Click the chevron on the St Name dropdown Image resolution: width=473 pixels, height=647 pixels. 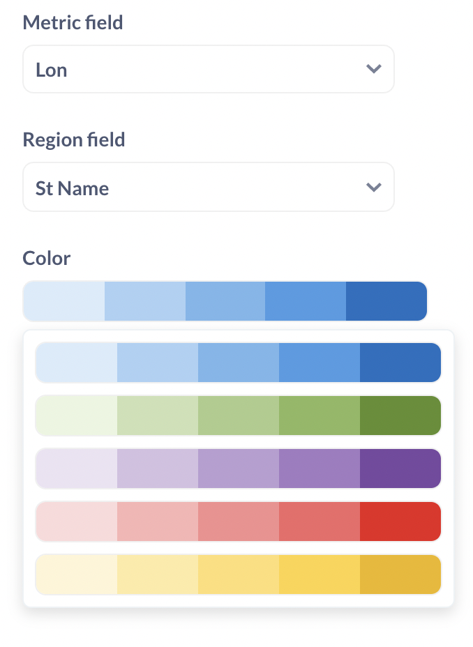pyautogui.click(x=374, y=187)
